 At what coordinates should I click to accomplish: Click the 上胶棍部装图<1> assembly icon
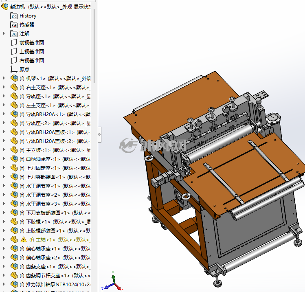pyautogui.click(x=14, y=231)
